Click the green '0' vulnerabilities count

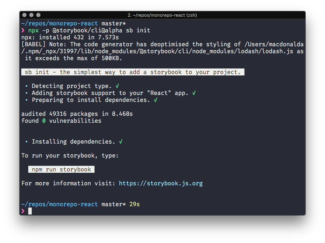click(x=44, y=121)
